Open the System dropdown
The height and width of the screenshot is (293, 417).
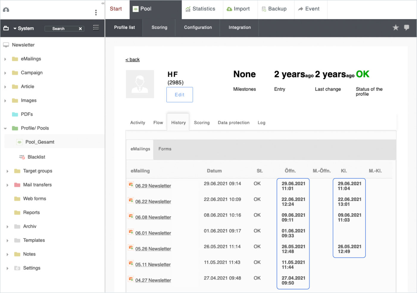[x=23, y=29]
